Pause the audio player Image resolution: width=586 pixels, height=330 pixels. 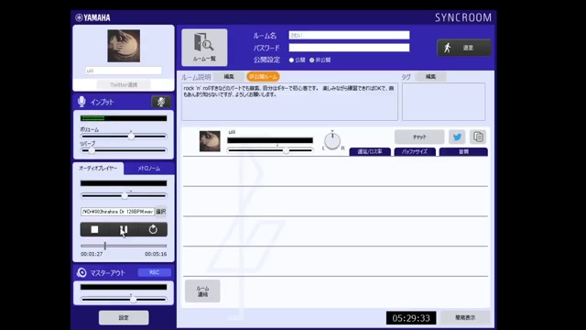coord(124,229)
